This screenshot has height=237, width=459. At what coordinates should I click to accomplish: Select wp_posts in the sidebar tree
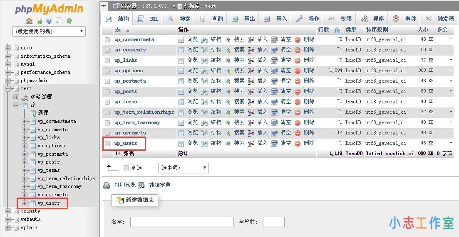pos(49,162)
